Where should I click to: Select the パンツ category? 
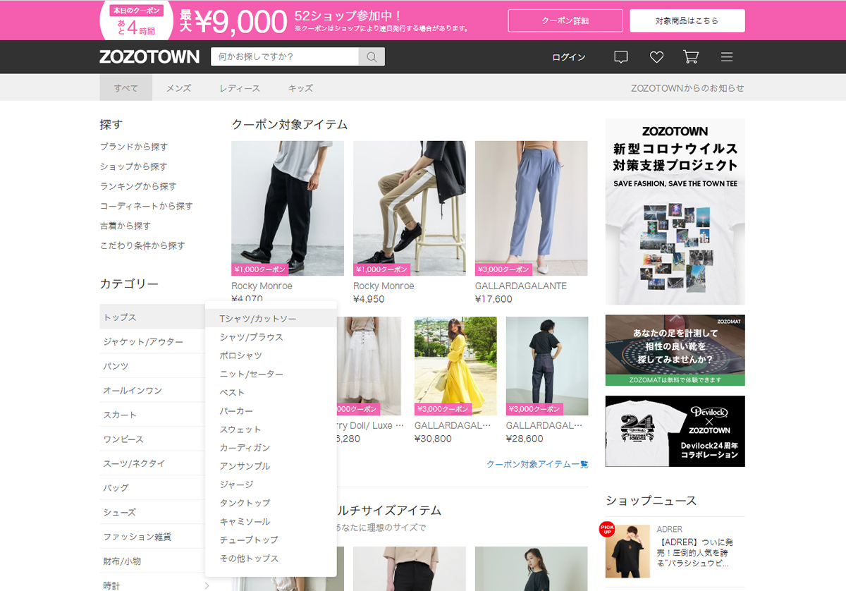pos(152,366)
